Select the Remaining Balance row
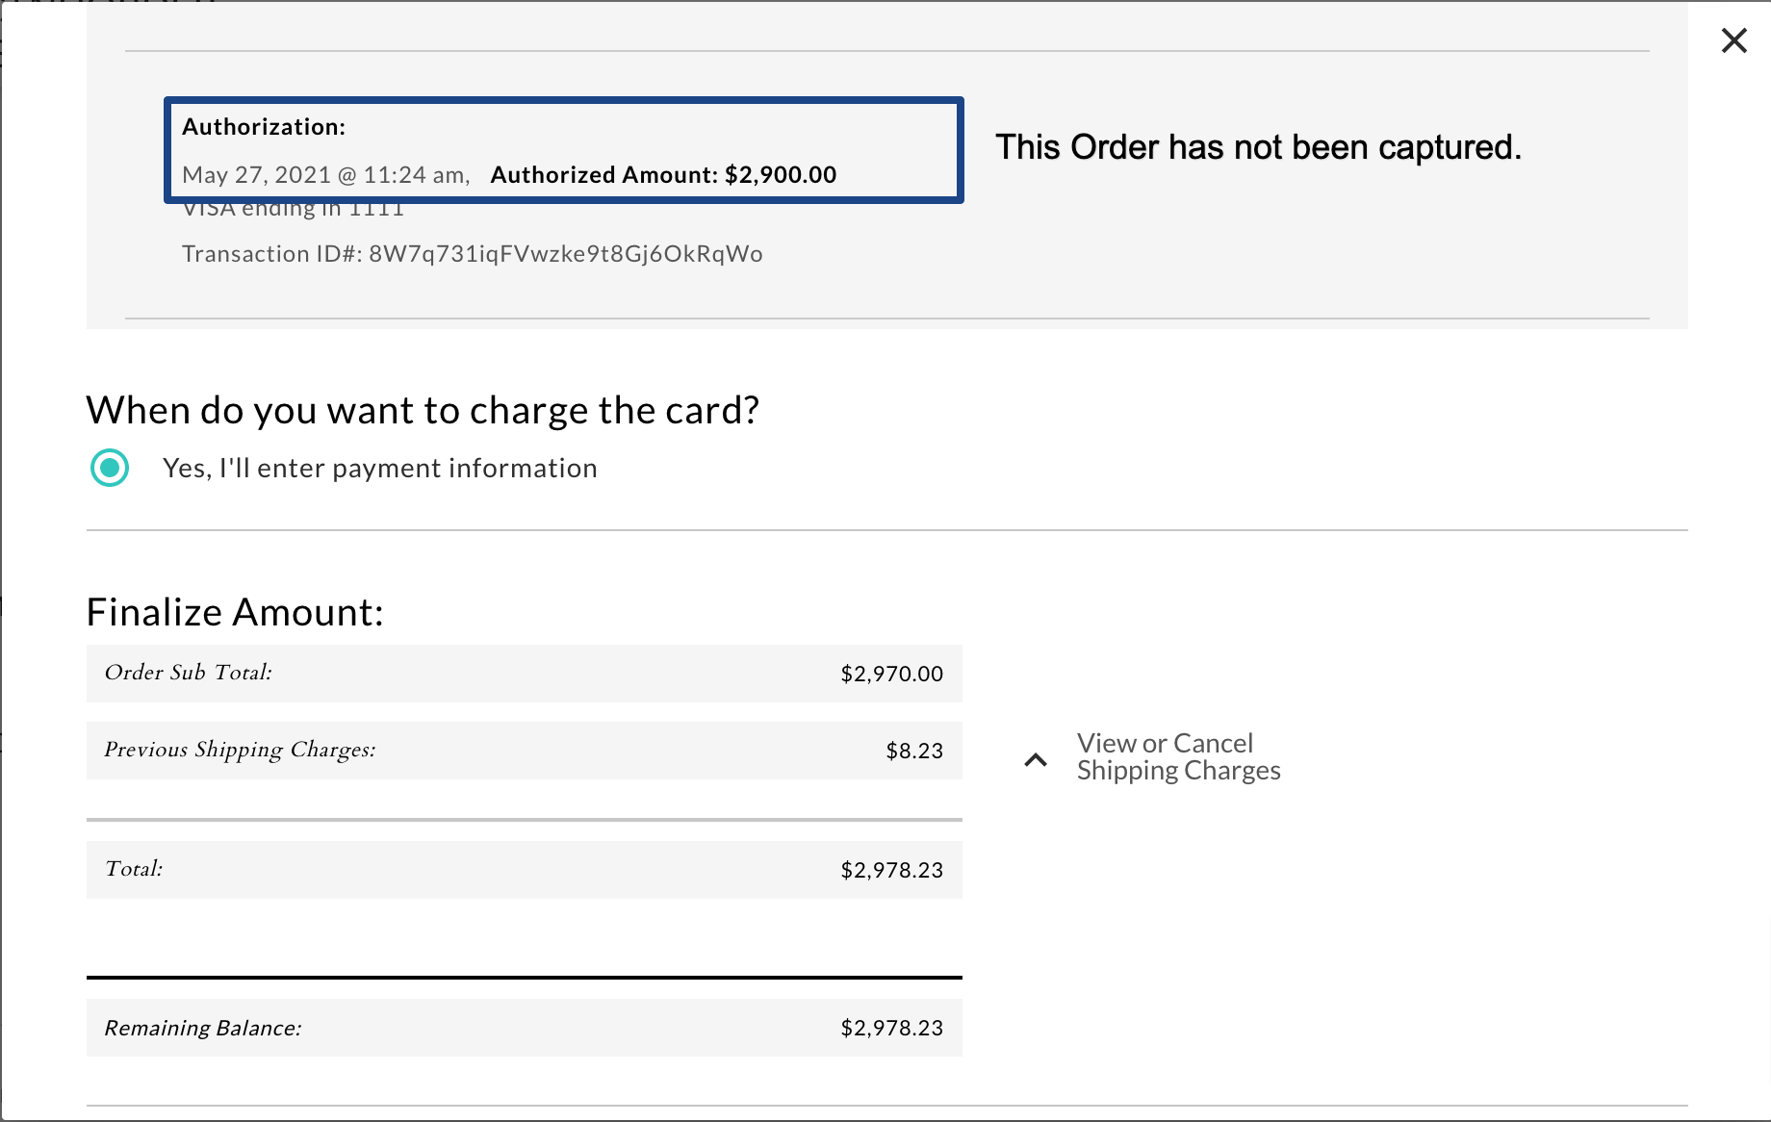 (x=525, y=1028)
